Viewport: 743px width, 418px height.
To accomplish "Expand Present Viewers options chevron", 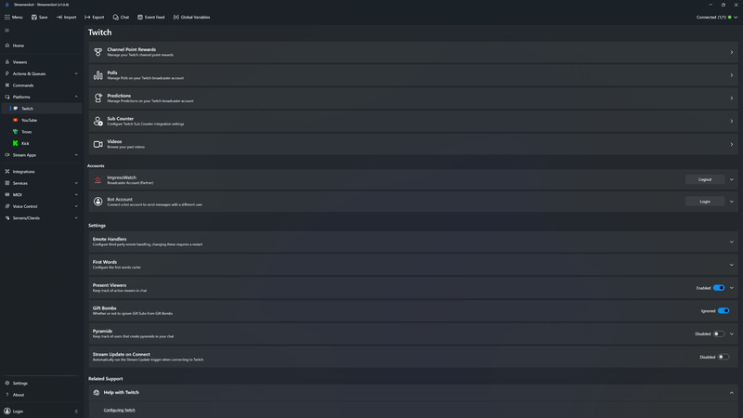I will [732, 288].
